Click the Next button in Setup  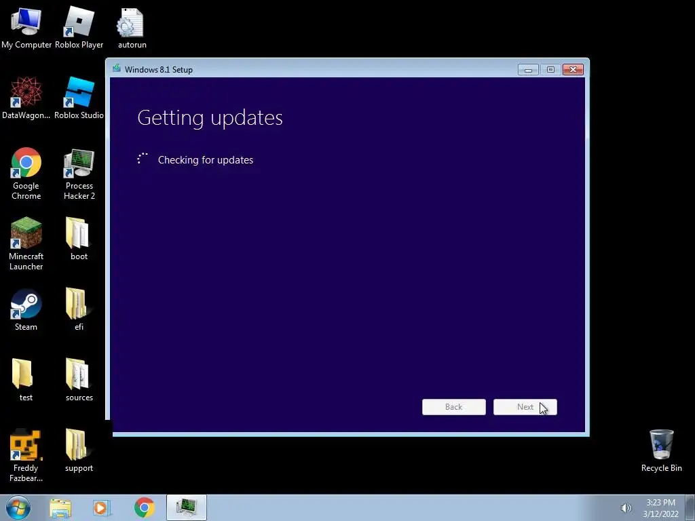(x=525, y=407)
